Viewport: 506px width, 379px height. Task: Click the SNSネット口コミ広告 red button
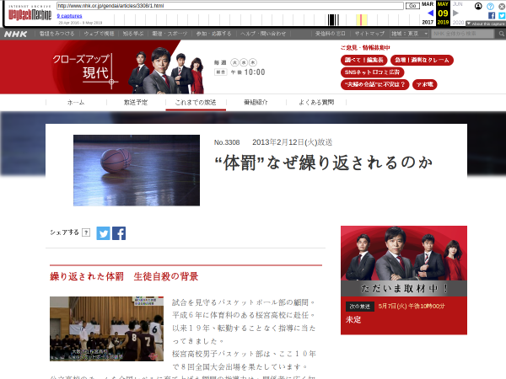373,72
